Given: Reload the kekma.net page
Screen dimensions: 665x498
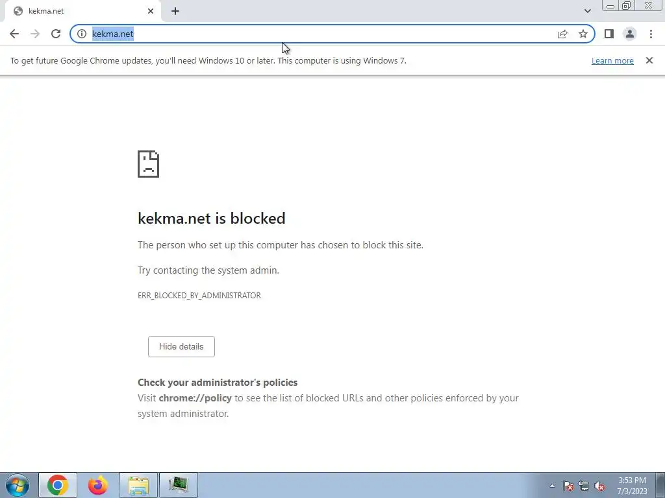Looking at the screenshot, I should coord(56,34).
